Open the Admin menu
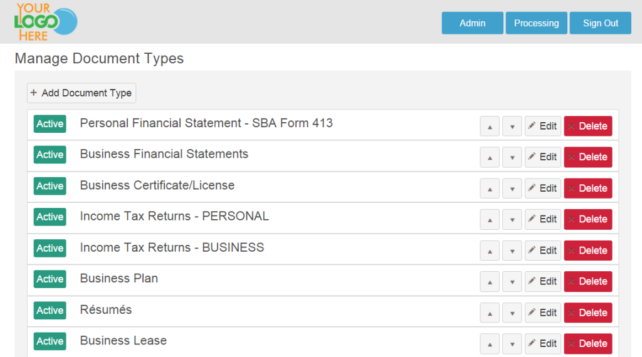This screenshot has width=642, height=357. point(473,23)
